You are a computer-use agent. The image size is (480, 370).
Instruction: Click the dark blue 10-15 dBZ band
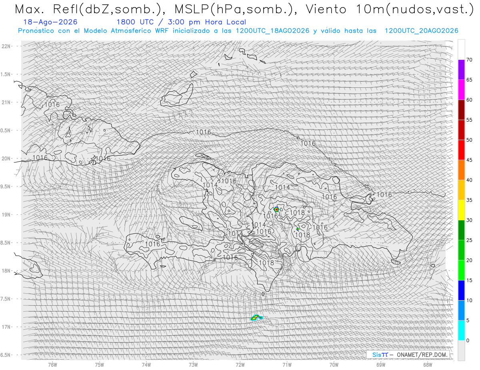coord(461,290)
